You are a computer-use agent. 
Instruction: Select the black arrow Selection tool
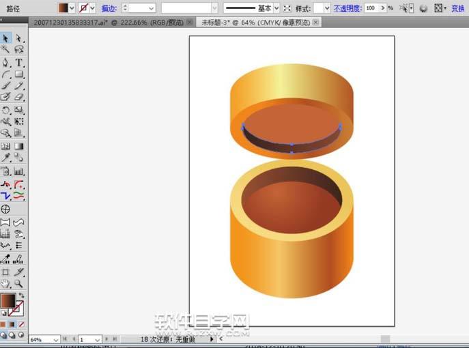tap(6, 38)
